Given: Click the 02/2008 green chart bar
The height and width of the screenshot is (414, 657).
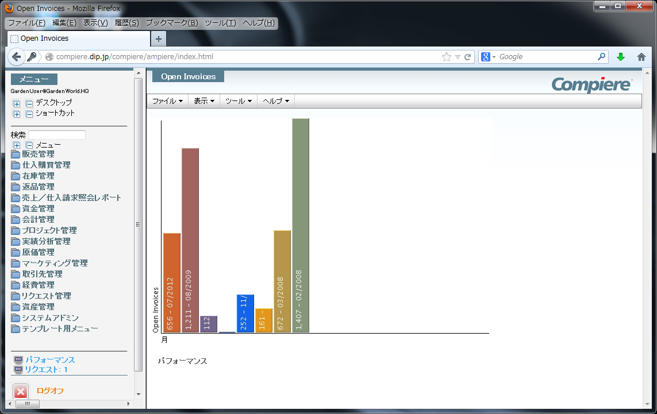Looking at the screenshot, I should point(301,226).
